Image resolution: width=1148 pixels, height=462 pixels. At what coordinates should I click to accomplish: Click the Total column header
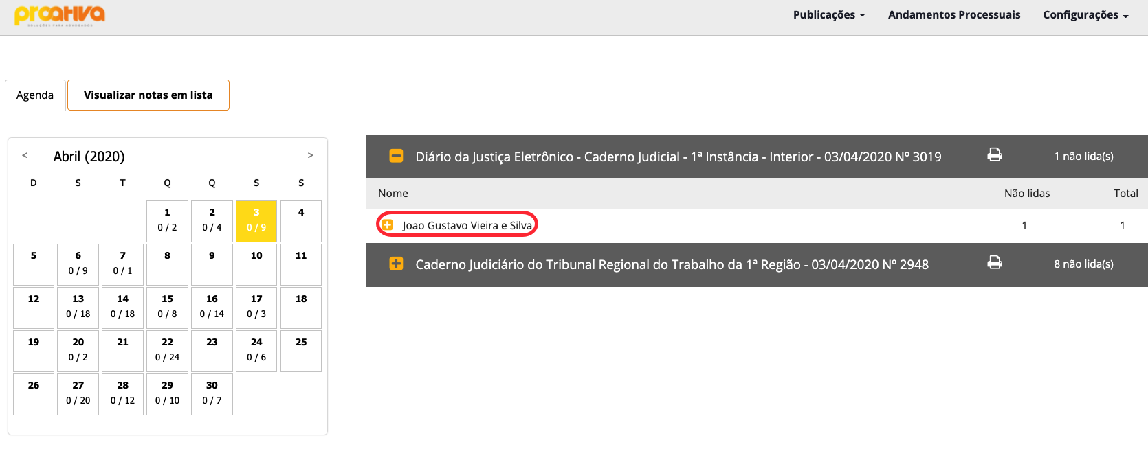[x=1126, y=194]
